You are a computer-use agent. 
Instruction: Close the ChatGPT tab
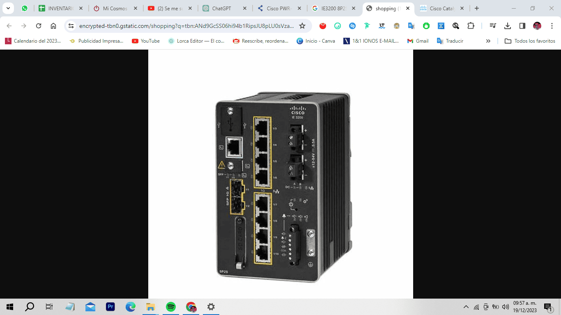pyautogui.click(x=245, y=8)
